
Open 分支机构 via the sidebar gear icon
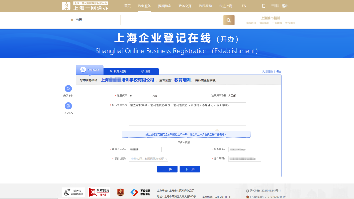68,105
